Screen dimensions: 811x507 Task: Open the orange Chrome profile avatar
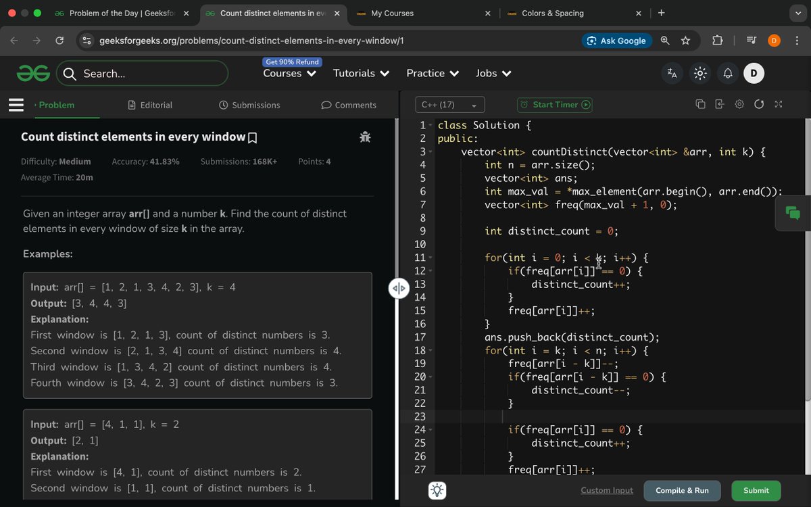pos(775,41)
